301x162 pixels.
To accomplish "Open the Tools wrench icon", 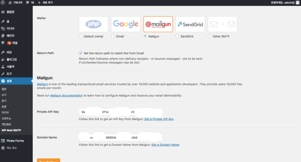I will click(3, 74).
